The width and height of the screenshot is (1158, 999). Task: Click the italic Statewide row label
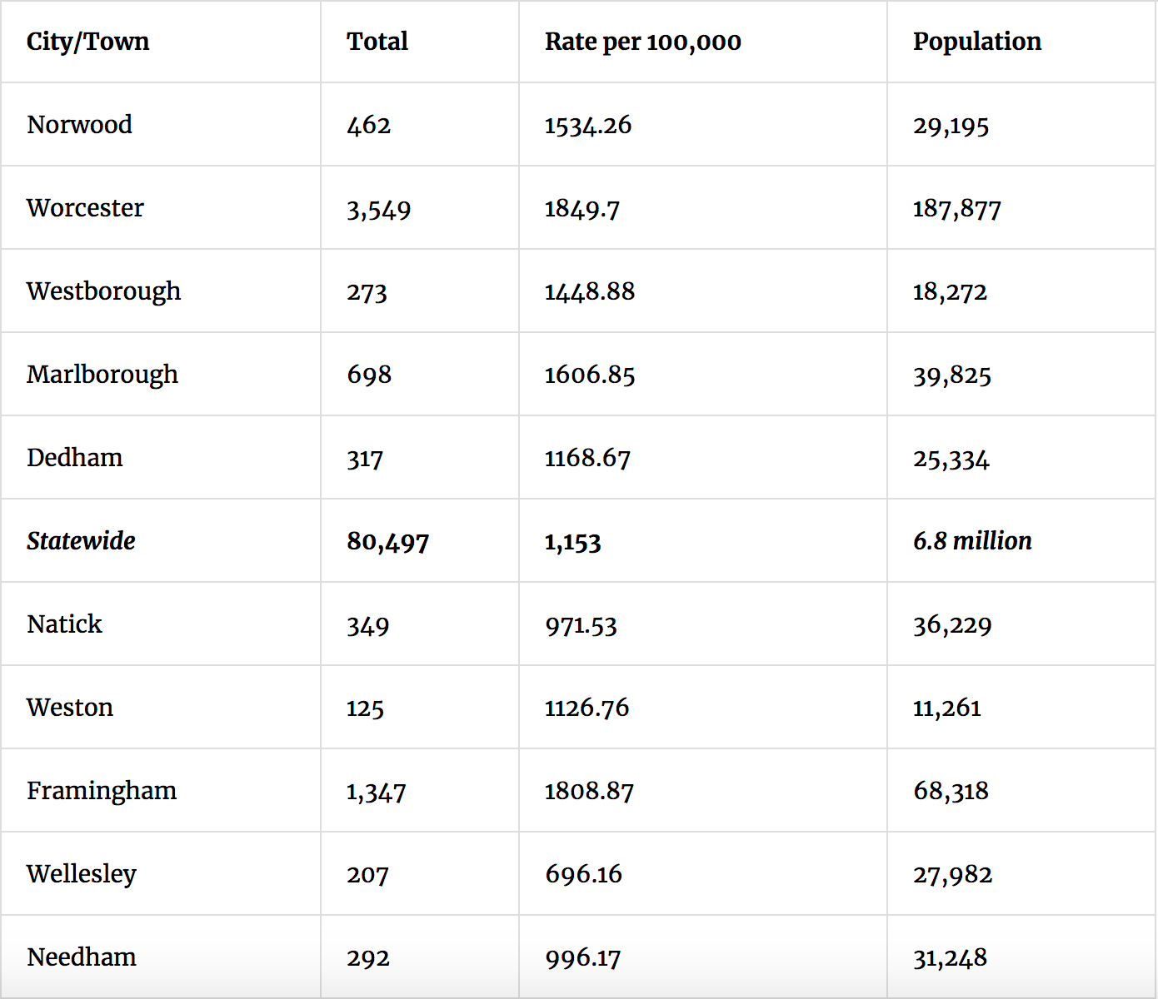coord(81,541)
